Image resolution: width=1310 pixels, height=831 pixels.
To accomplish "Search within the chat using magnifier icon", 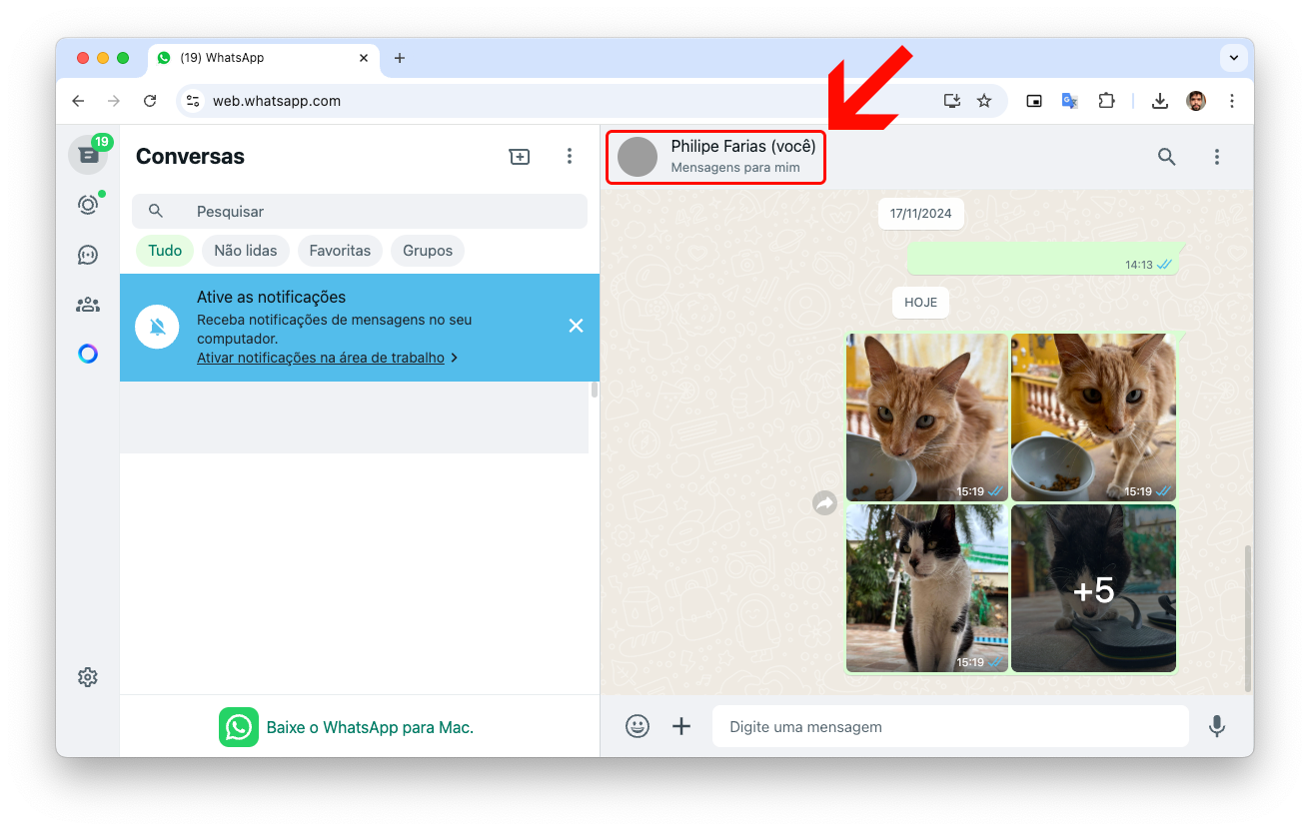I will pyautogui.click(x=1166, y=157).
